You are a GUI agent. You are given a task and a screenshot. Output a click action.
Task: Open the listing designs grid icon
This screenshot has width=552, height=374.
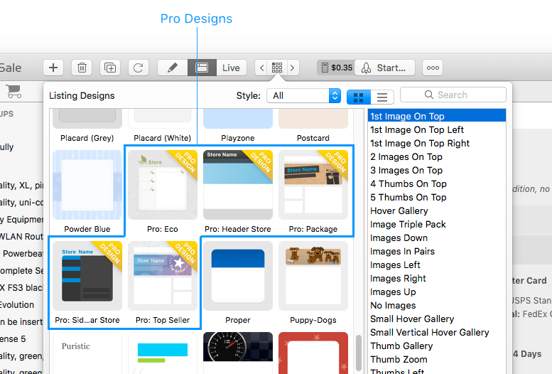[x=277, y=68]
